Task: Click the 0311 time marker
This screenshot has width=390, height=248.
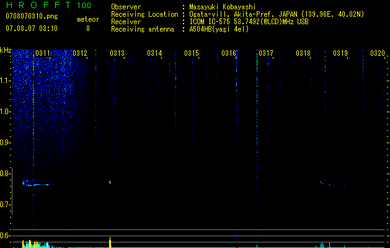Action: 43,53
